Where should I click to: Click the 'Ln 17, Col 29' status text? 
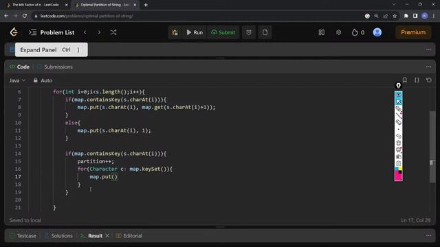pyautogui.click(x=416, y=220)
